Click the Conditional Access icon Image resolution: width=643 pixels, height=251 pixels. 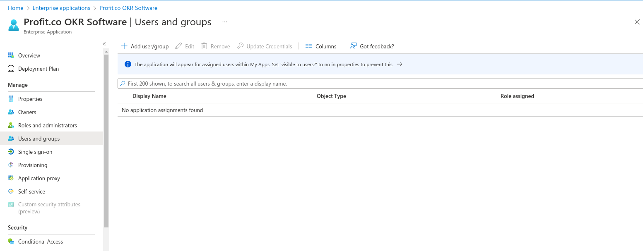tap(11, 241)
